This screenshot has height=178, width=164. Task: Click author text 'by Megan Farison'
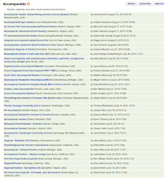99,80
